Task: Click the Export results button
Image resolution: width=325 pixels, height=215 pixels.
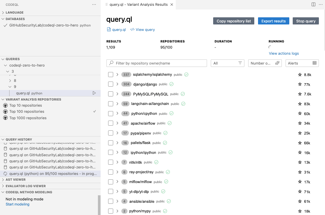Action: [273, 21]
